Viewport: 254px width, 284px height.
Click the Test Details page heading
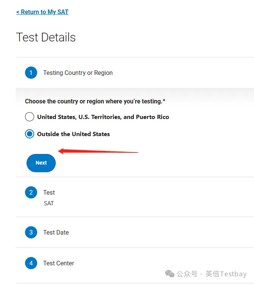tap(46, 37)
